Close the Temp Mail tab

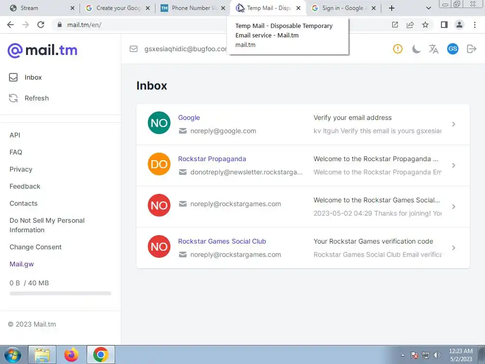coord(298,8)
